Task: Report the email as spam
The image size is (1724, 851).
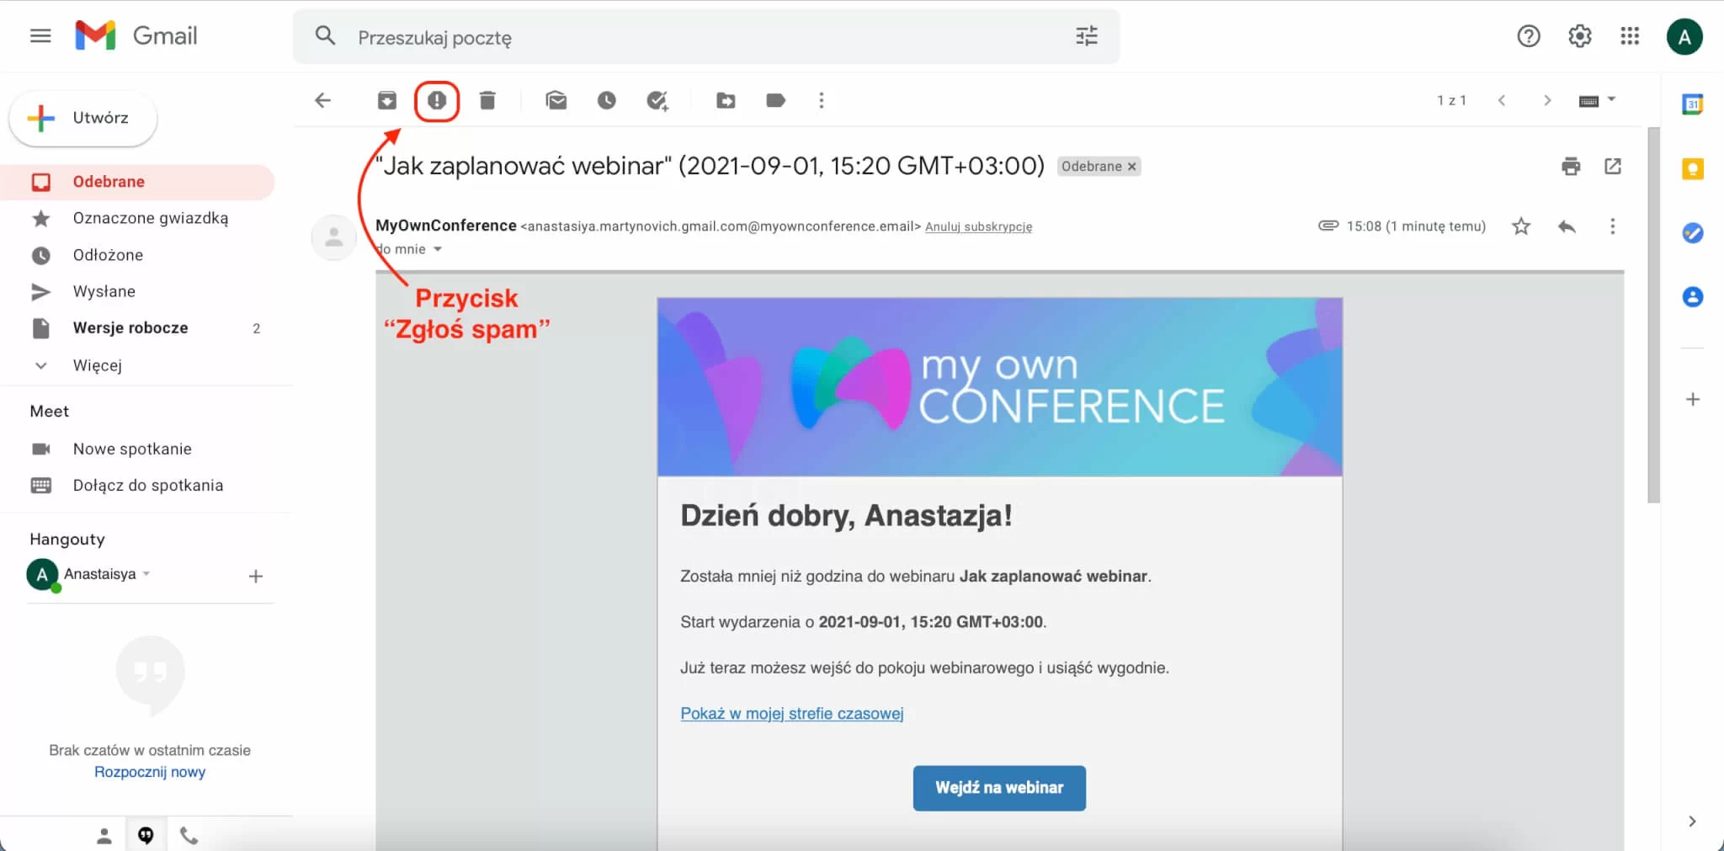Action: [437, 100]
